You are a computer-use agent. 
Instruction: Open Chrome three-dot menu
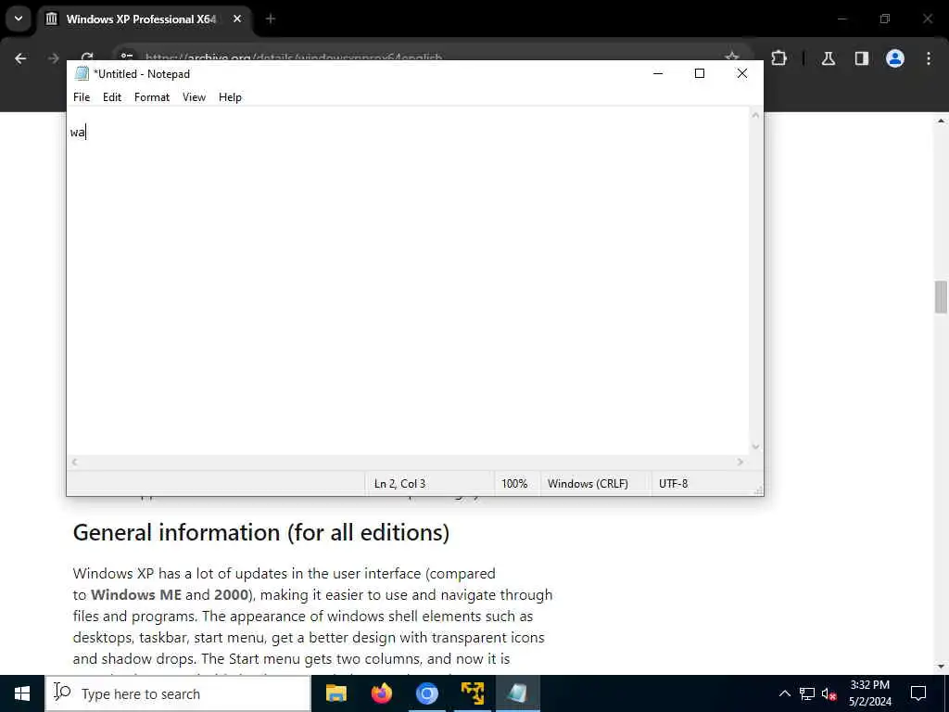tap(929, 58)
